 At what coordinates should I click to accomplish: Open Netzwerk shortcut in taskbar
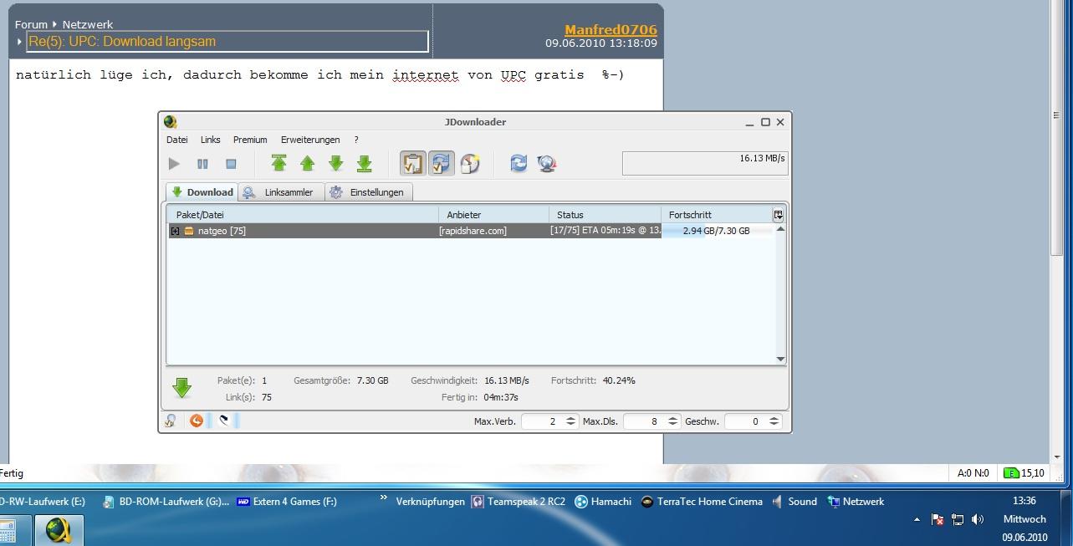(856, 502)
